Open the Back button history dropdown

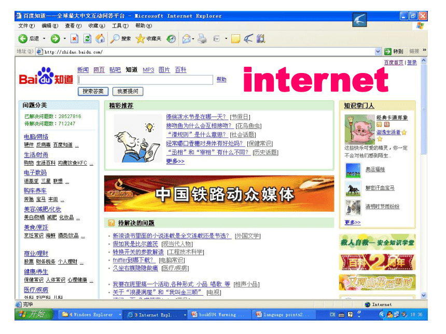(44, 39)
